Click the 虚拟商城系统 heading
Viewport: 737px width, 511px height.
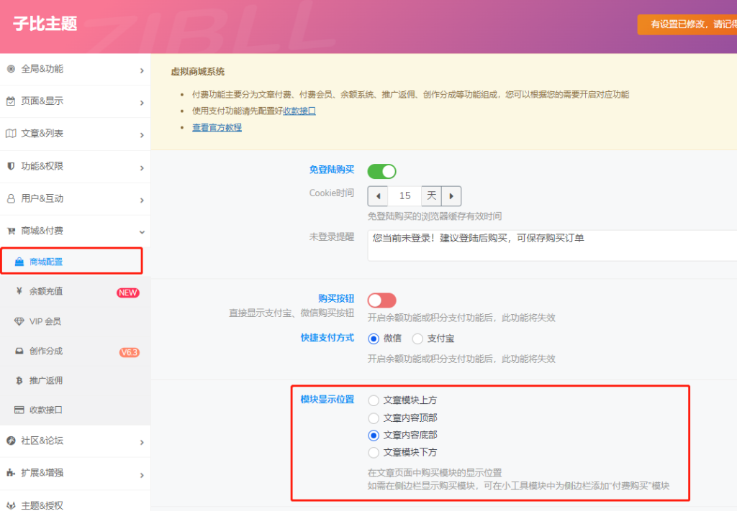198,72
